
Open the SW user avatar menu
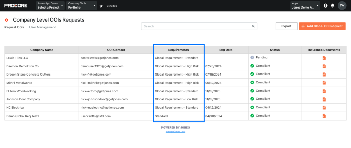(x=342, y=5)
